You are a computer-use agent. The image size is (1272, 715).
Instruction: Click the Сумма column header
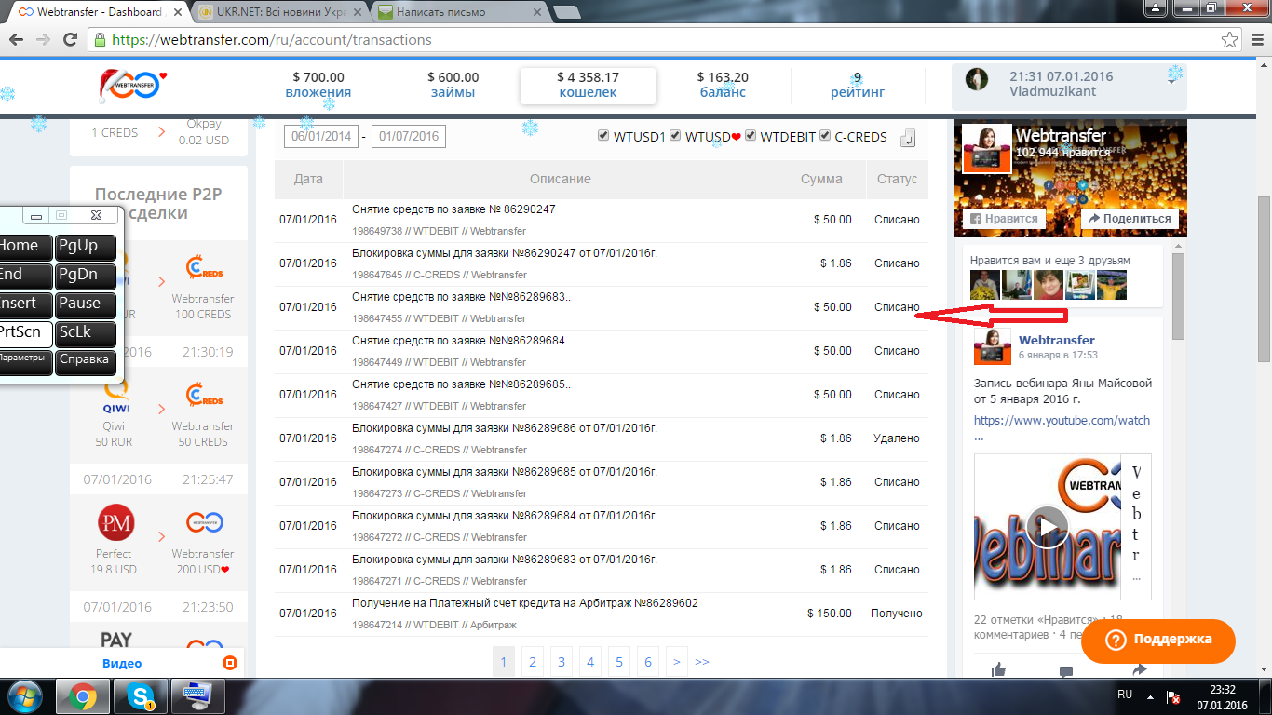[821, 179]
